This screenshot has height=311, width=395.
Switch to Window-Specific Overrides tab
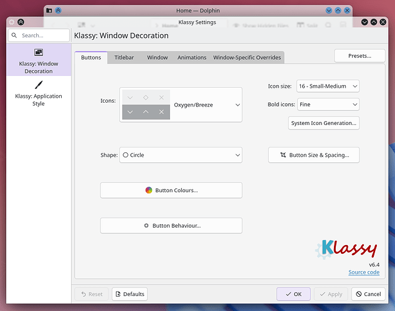click(x=247, y=58)
